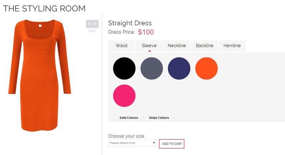
Task: Select the Sleeve tab
Action: (149, 46)
